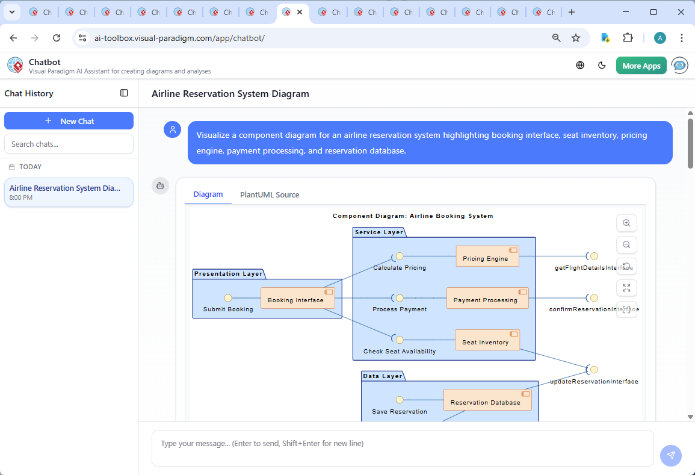Open the browser extensions puzzle icon

click(628, 37)
